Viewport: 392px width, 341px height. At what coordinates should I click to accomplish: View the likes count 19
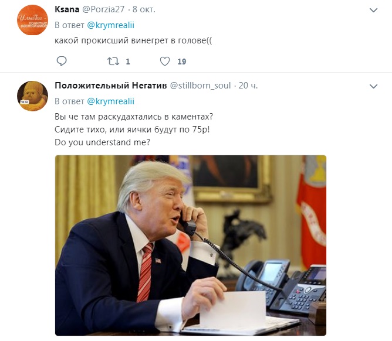pyautogui.click(x=182, y=62)
